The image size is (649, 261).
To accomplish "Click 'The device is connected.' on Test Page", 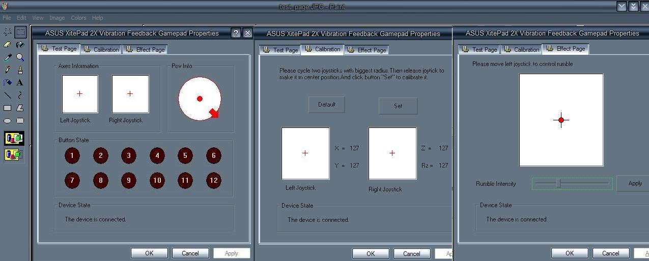I will 95,219.
